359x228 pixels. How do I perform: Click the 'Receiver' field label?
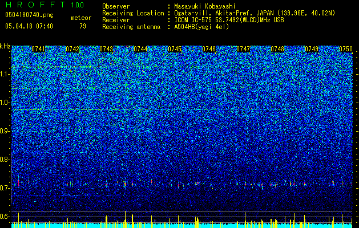pos(116,20)
